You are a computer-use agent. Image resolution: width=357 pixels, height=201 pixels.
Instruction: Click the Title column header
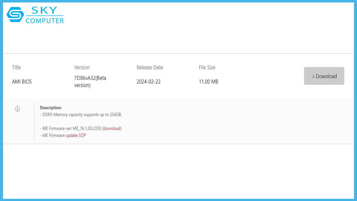pos(16,68)
